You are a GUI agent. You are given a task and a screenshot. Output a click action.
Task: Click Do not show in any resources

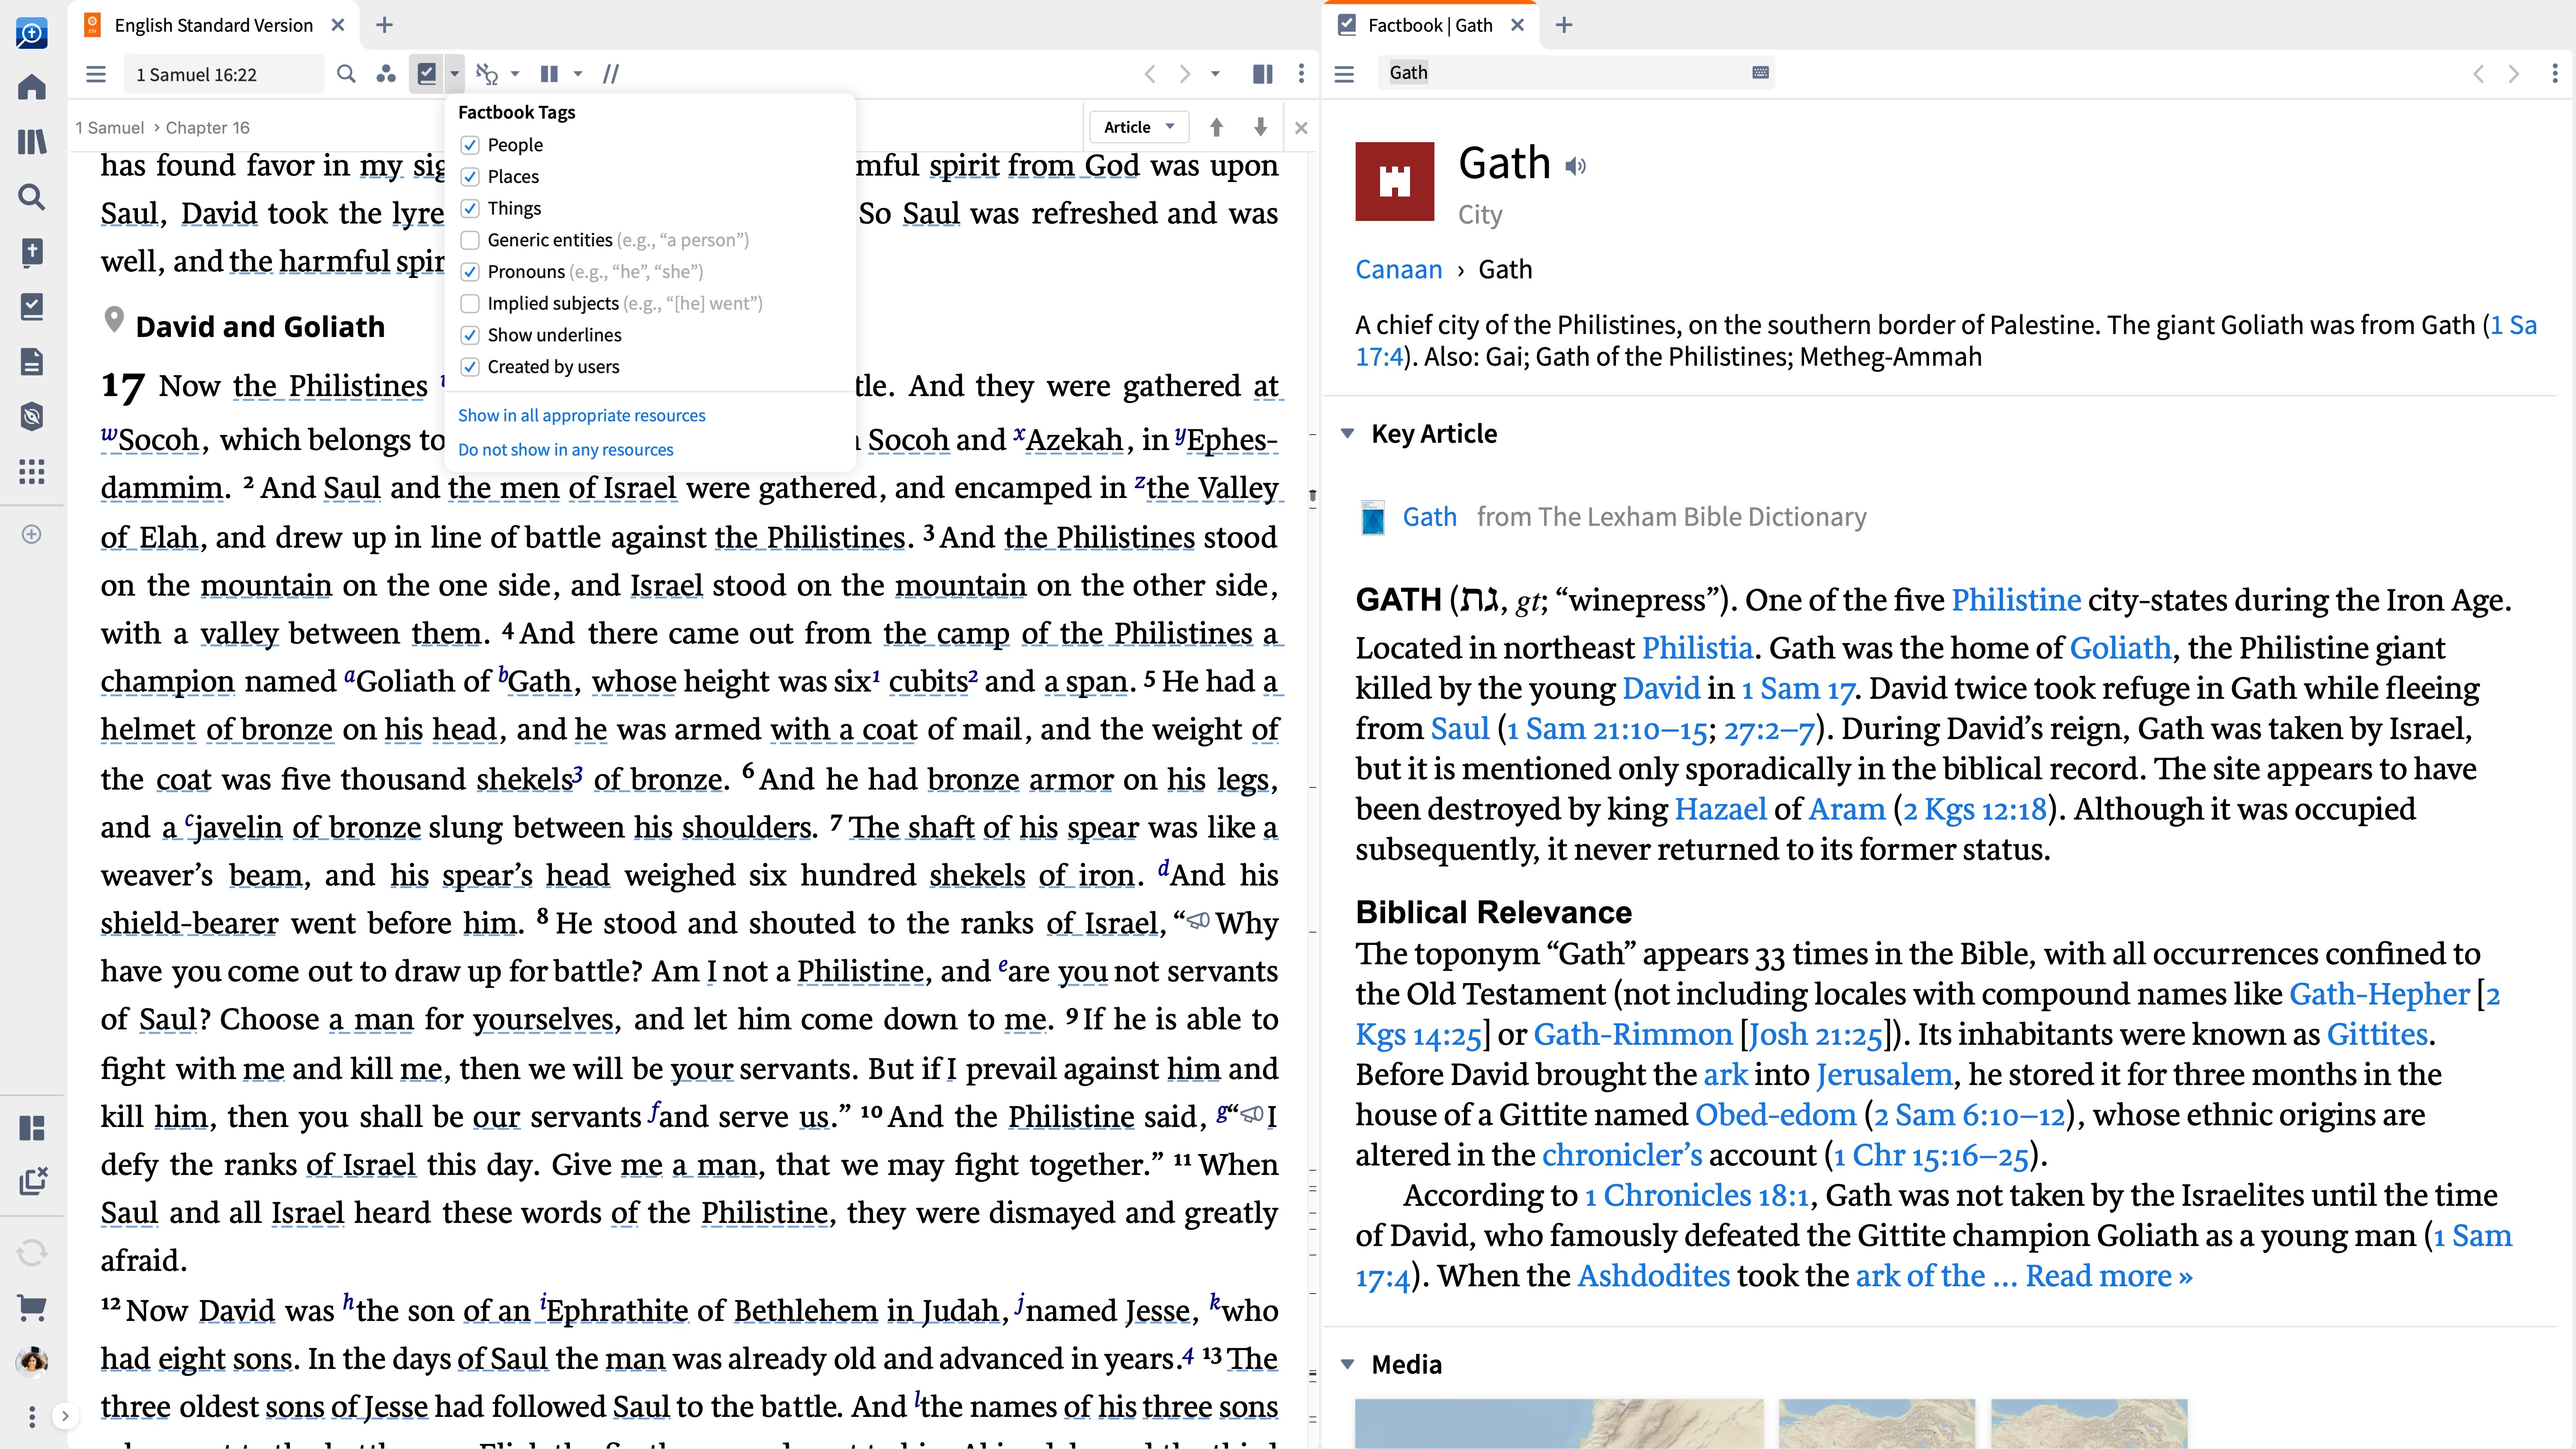point(565,450)
